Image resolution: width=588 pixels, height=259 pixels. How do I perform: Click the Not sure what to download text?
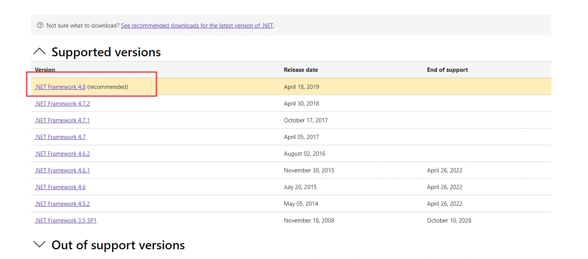pos(83,26)
